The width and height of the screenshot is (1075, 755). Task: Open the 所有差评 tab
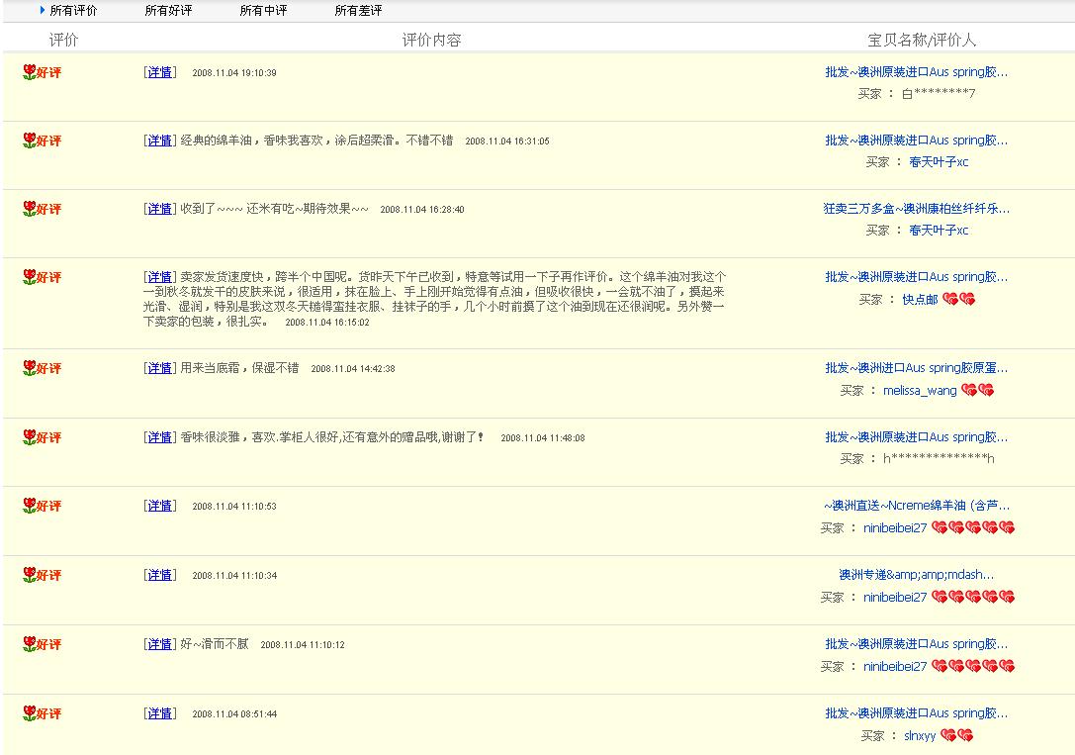pos(357,11)
